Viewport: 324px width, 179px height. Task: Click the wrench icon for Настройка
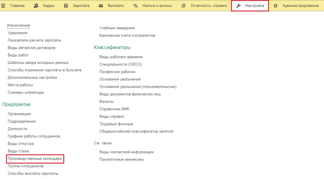(x=239, y=6)
